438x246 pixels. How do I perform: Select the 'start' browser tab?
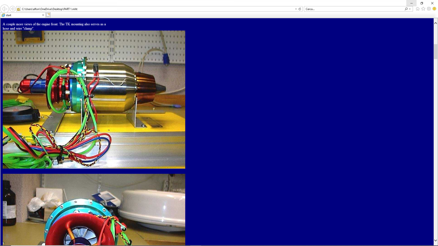pyautogui.click(x=23, y=15)
